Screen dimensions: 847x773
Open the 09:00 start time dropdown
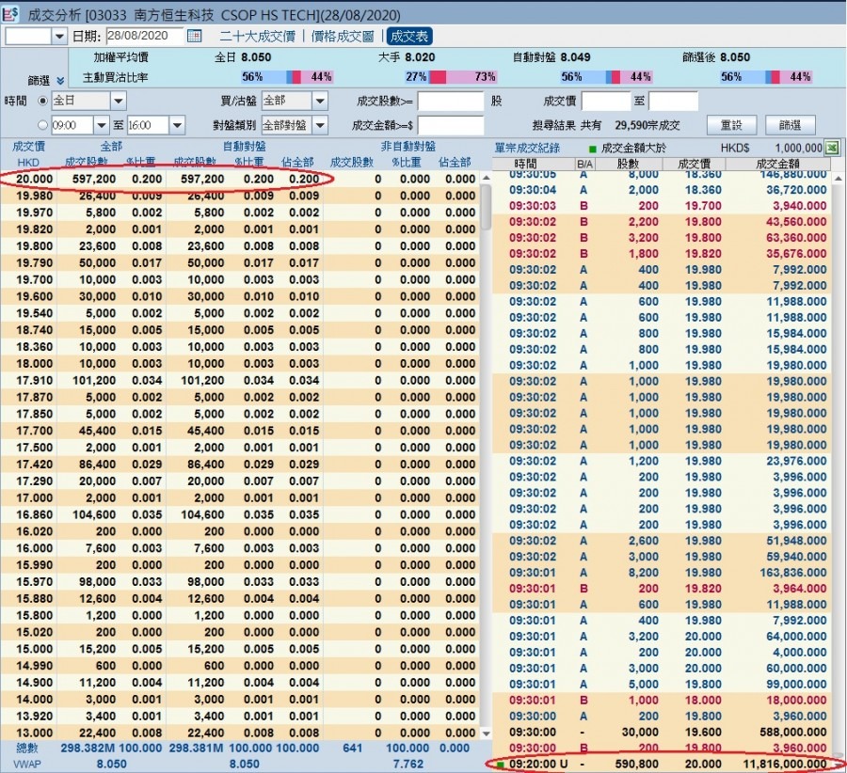100,125
